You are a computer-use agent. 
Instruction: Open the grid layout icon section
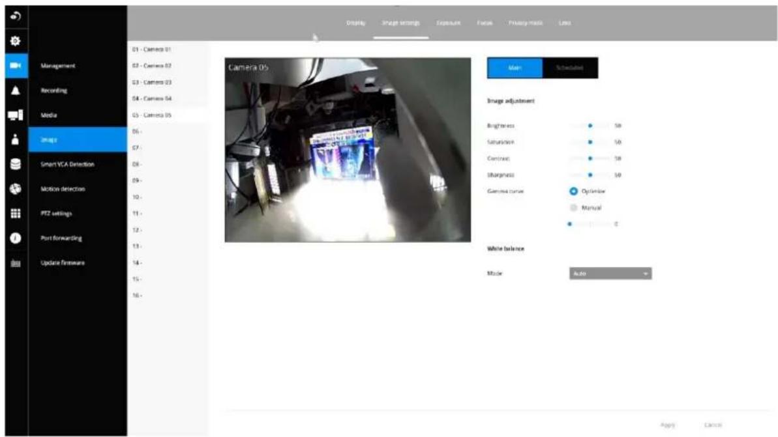click(16, 213)
